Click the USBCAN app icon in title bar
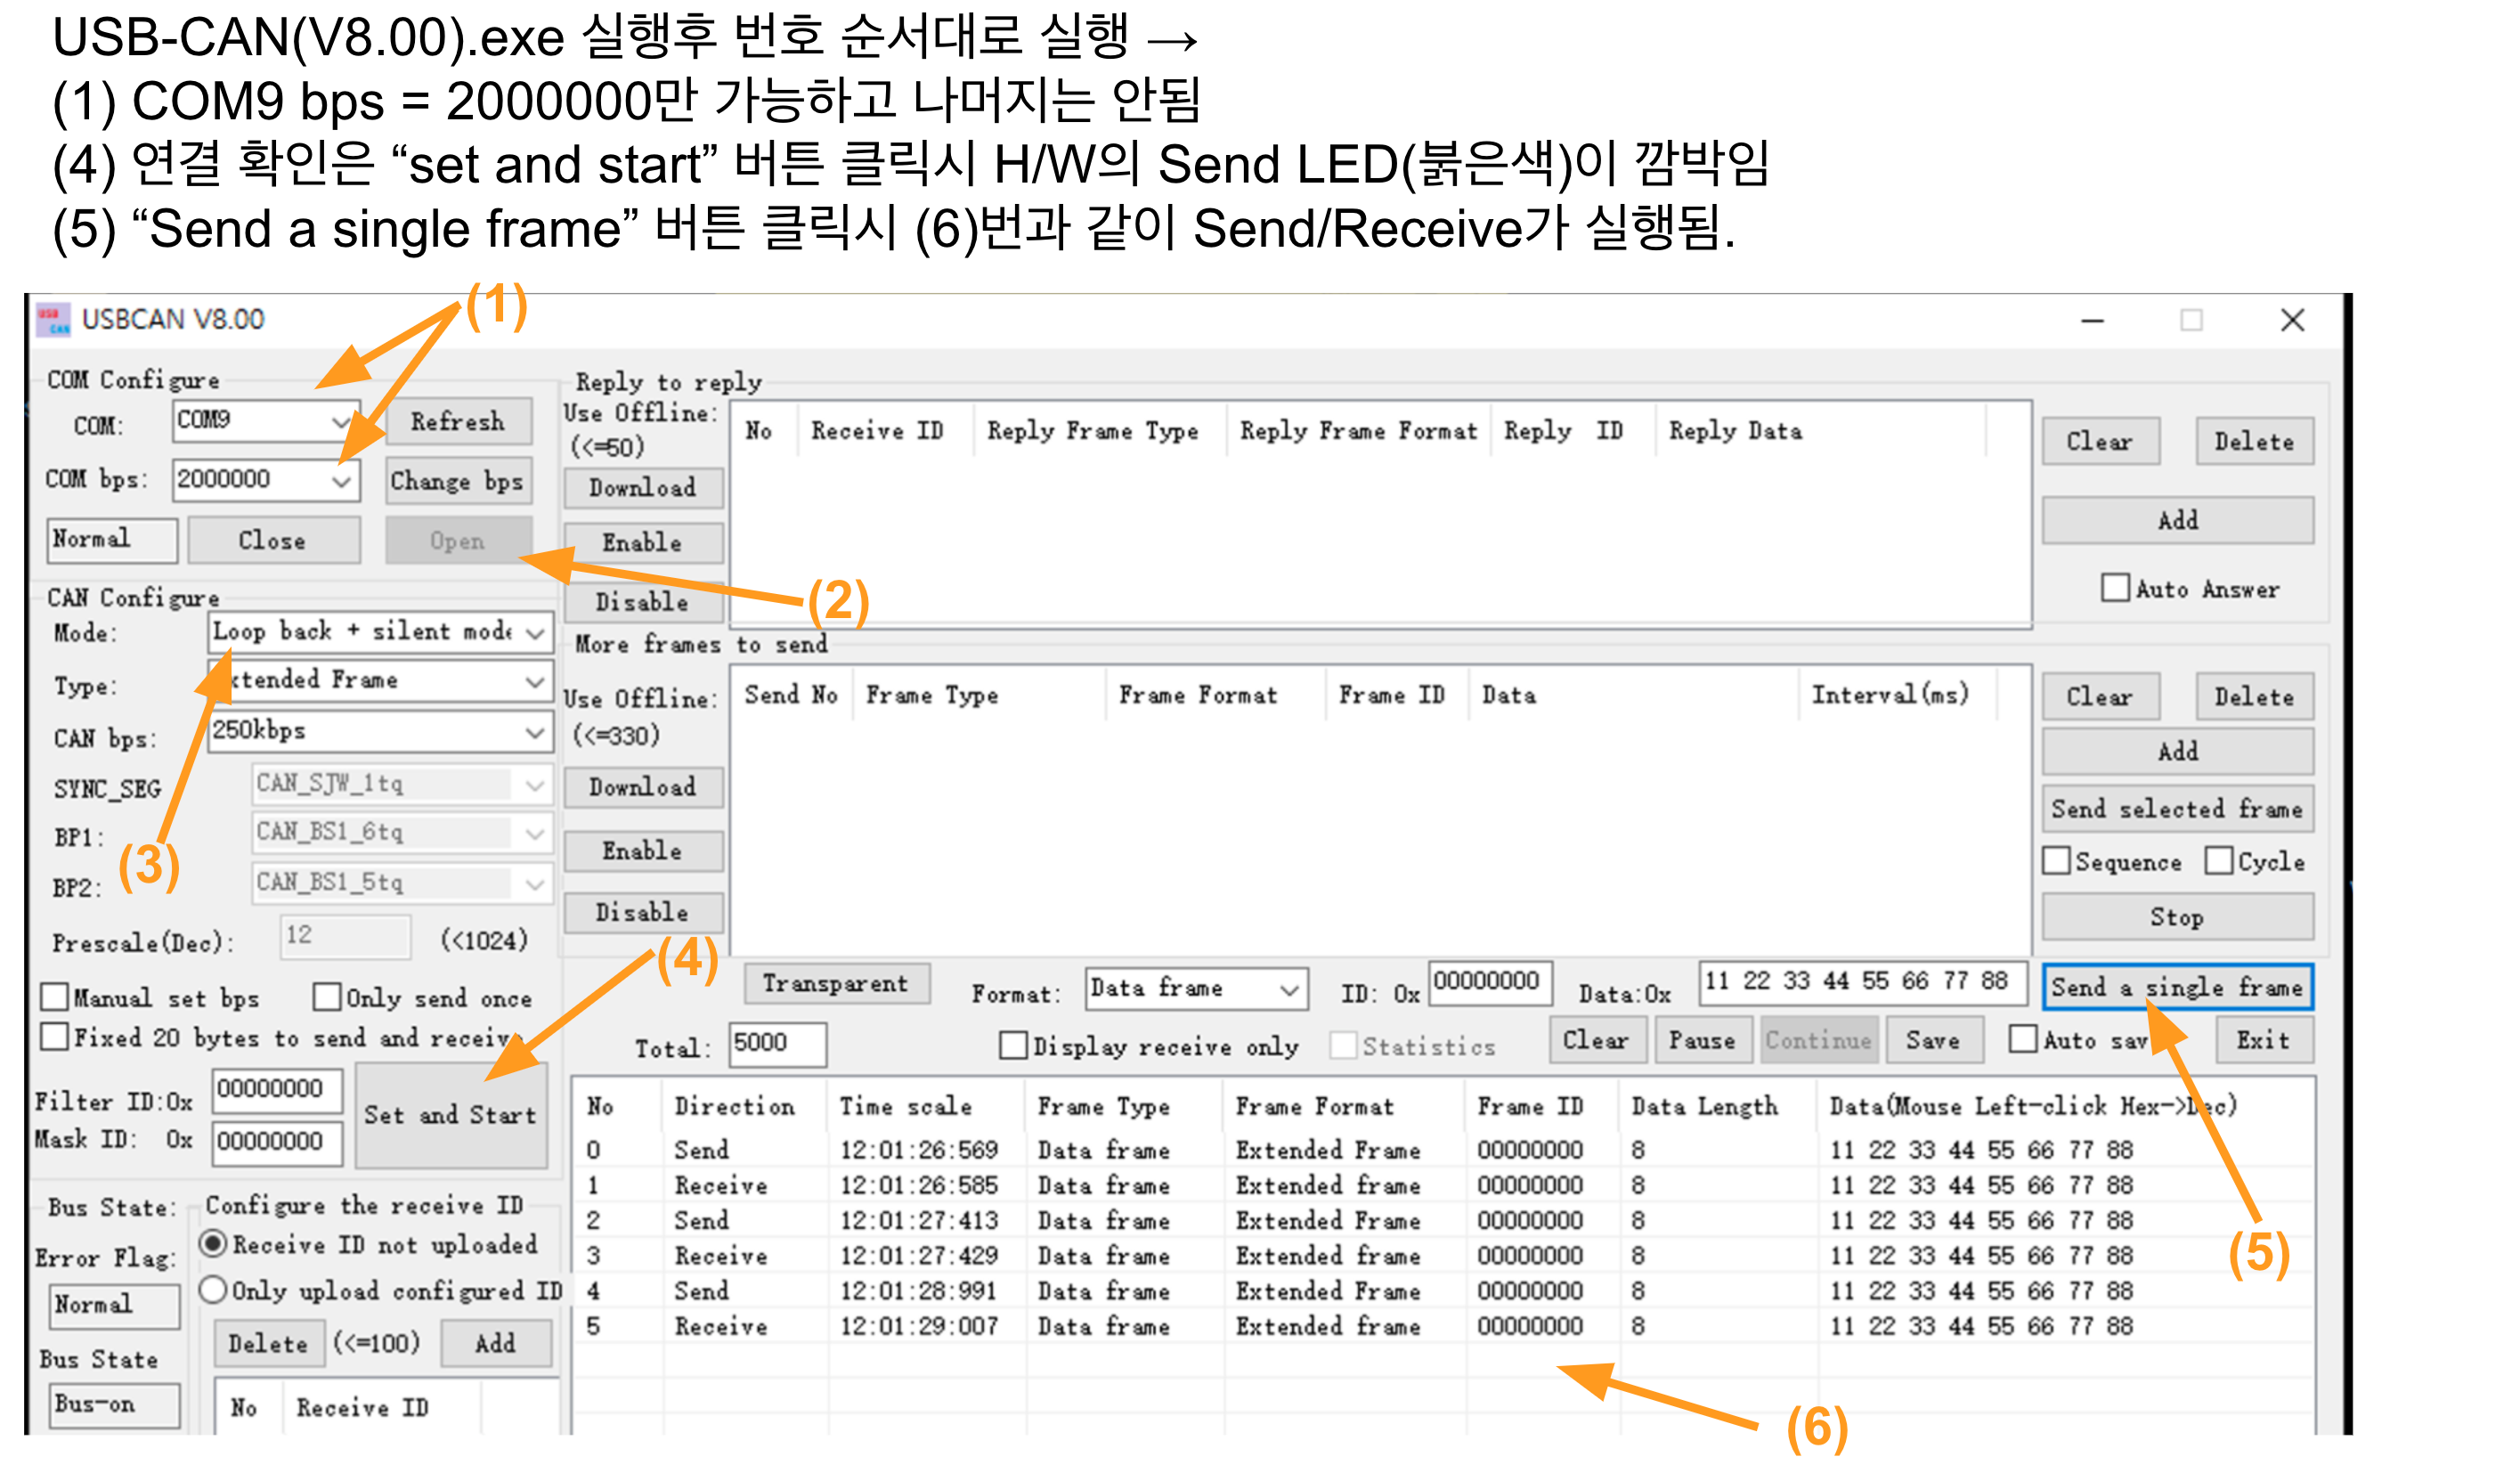The height and width of the screenshot is (1473, 2520). [53, 320]
